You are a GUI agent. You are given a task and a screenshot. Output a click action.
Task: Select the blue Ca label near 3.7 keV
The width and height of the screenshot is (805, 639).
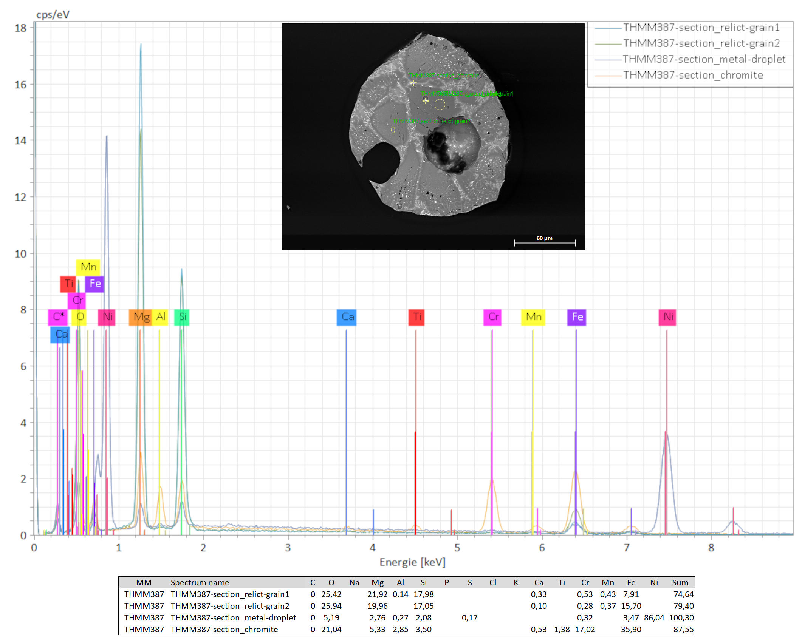[x=347, y=317]
